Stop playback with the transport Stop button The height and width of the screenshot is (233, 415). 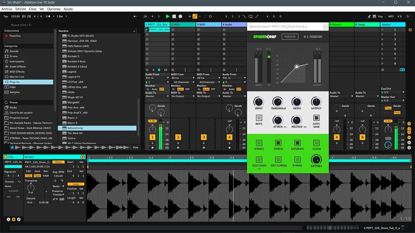point(174,16)
